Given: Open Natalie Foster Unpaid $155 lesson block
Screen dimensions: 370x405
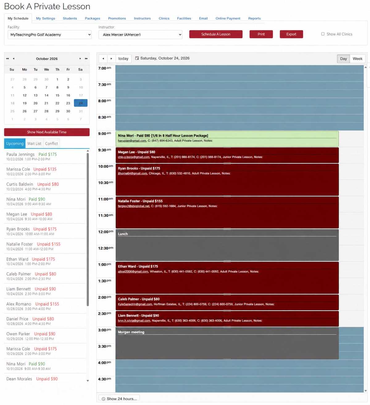Looking at the screenshot, I should tap(227, 212).
